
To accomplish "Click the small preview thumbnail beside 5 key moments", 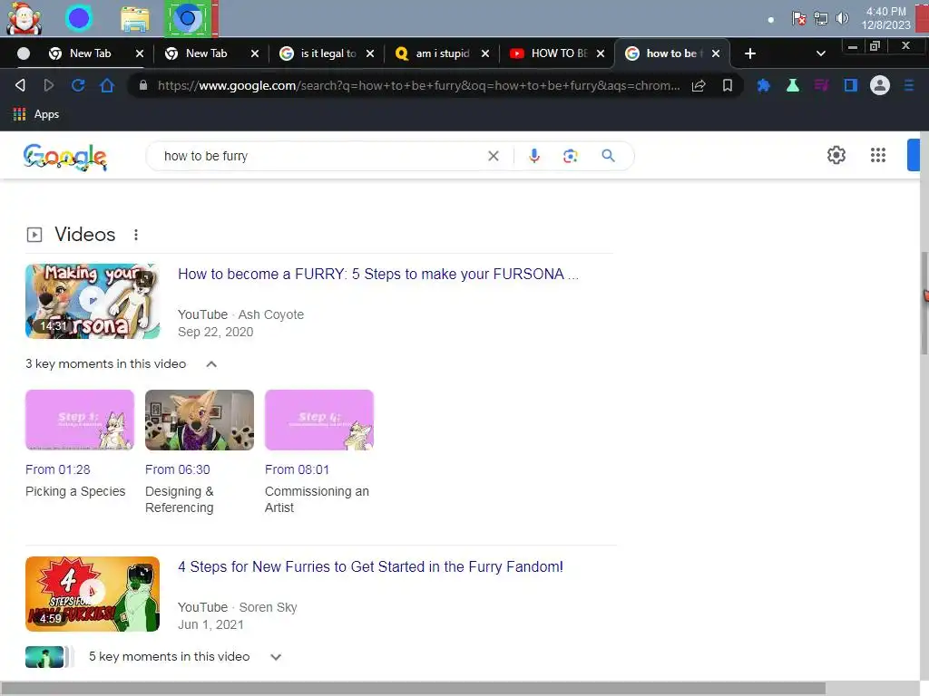I will click(45, 657).
